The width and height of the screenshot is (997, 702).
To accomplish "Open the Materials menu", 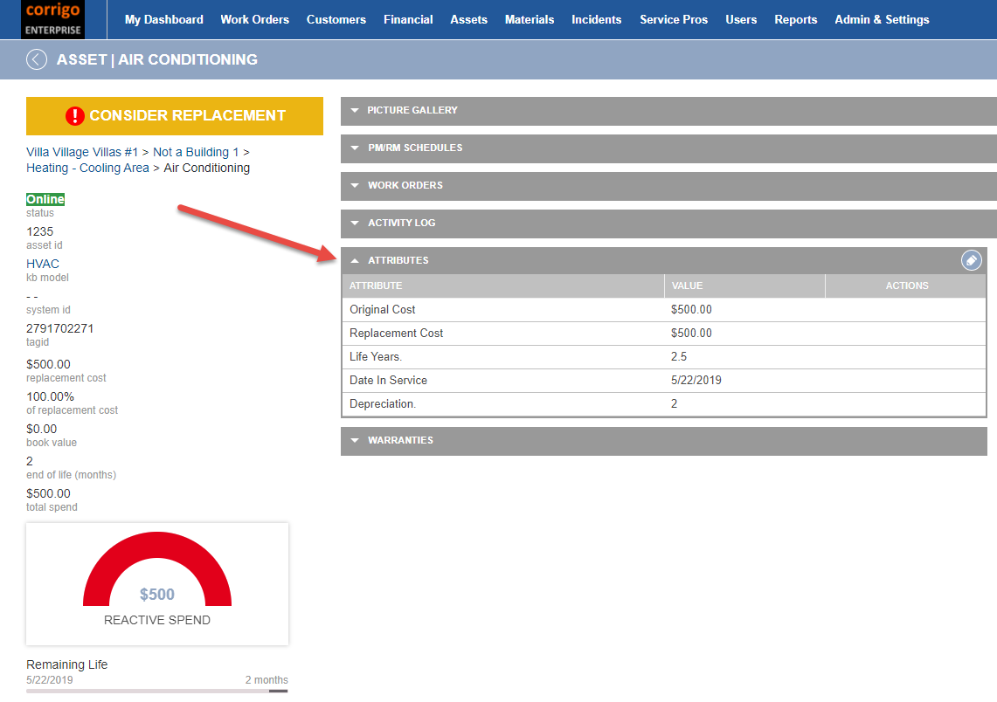I will [529, 20].
